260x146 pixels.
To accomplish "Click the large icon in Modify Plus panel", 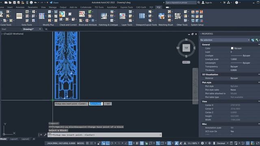I will click(41, 16).
